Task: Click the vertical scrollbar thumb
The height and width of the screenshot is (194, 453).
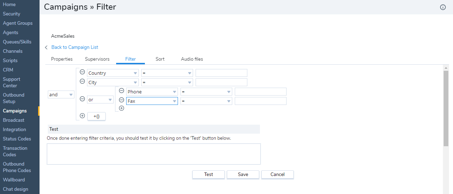Action: [446, 108]
